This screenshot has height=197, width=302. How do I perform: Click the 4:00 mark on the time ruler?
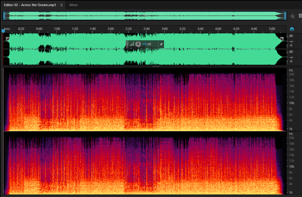[x=218, y=29]
